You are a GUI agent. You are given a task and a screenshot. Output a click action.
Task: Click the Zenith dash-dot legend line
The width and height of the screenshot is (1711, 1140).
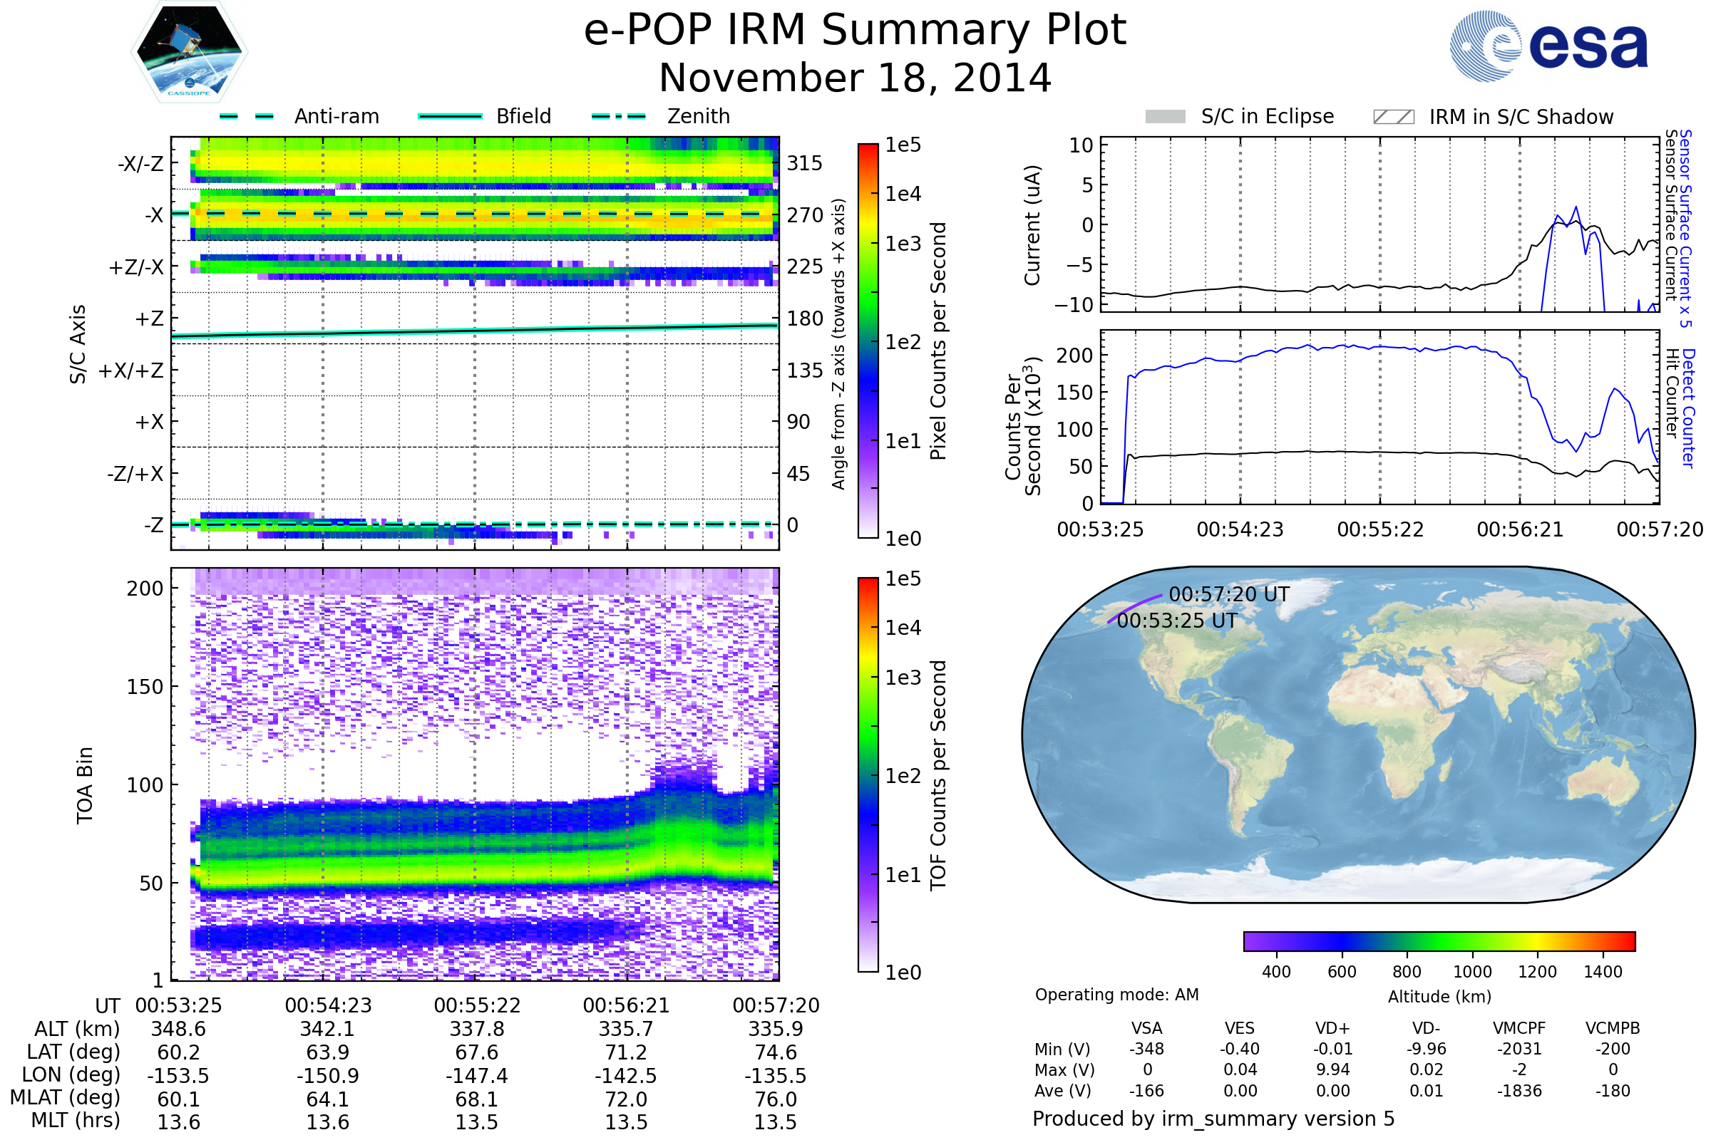(618, 116)
